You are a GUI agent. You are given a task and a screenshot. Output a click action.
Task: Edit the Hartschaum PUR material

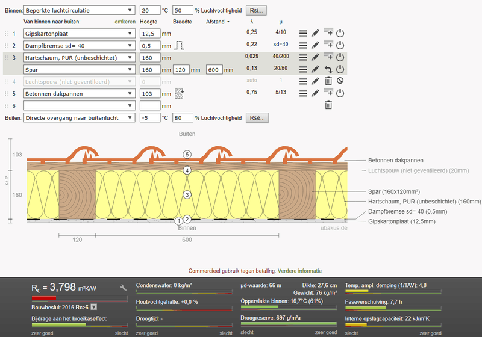(x=315, y=57)
